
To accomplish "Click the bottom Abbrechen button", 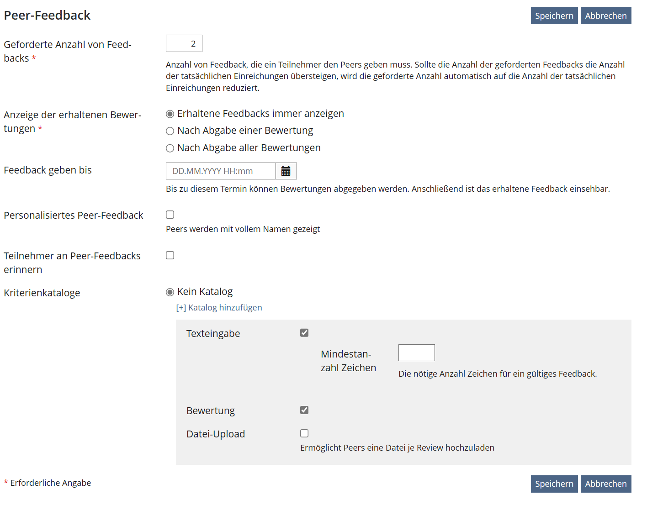I will click(x=605, y=484).
